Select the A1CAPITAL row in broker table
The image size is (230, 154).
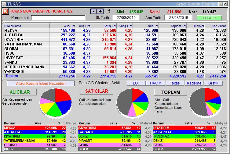[115, 35]
